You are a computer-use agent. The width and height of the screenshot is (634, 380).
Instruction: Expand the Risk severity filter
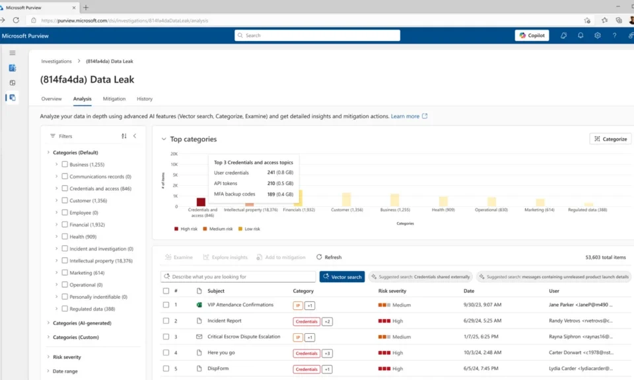[x=48, y=357]
